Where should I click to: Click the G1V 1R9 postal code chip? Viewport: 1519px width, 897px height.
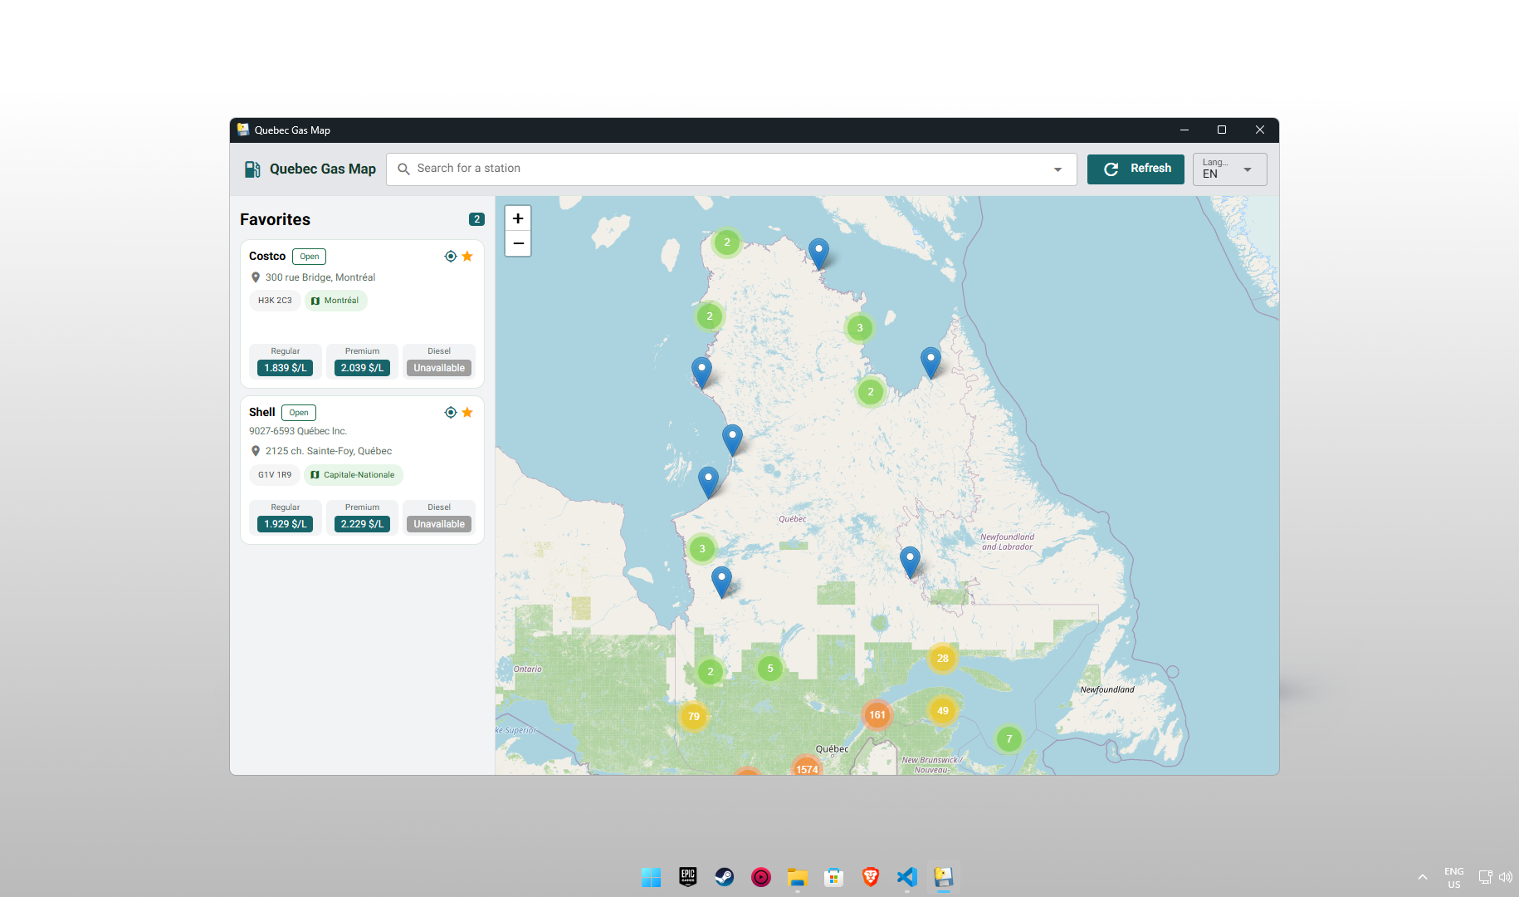pos(275,475)
